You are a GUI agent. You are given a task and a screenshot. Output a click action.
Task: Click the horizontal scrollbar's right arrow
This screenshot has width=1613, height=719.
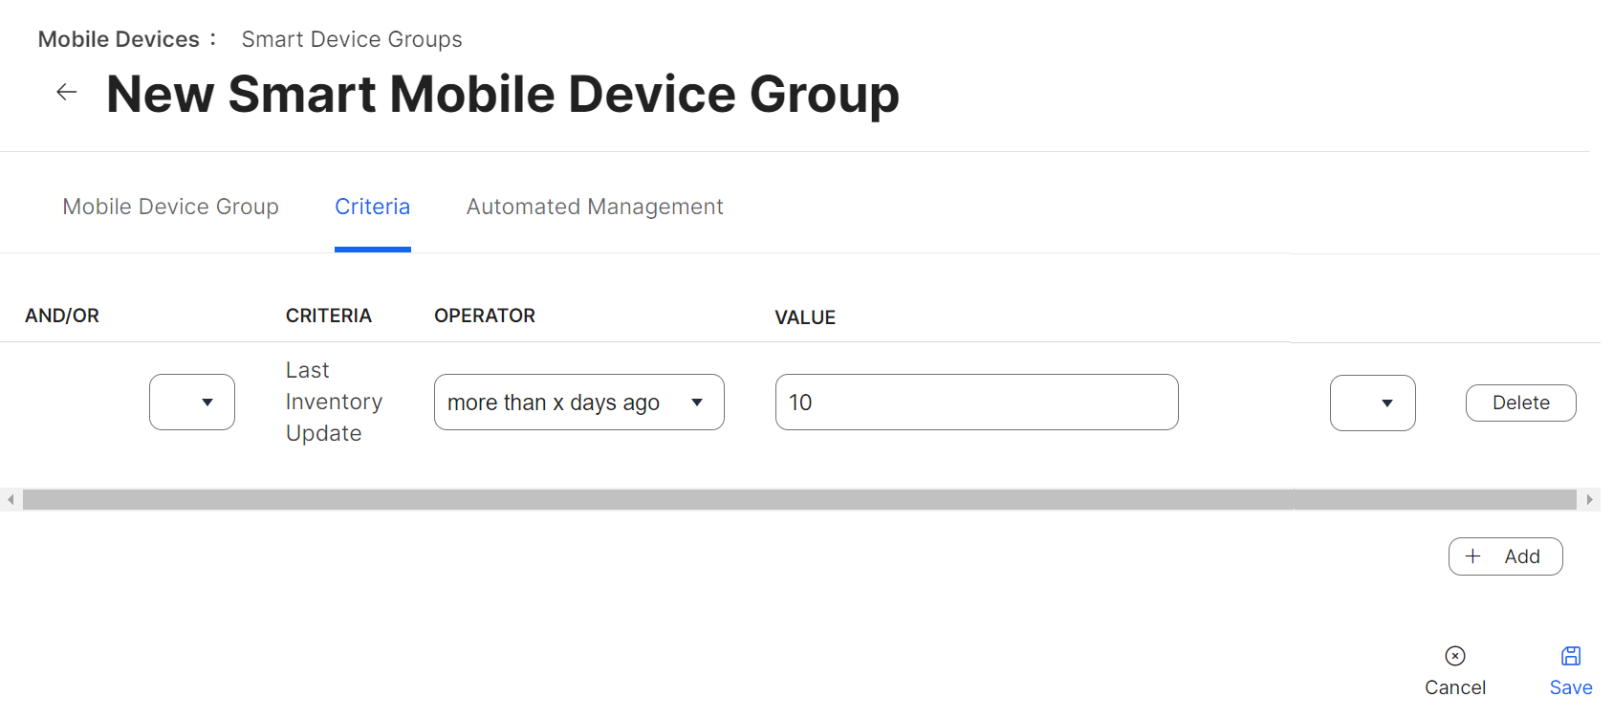coord(1589,499)
